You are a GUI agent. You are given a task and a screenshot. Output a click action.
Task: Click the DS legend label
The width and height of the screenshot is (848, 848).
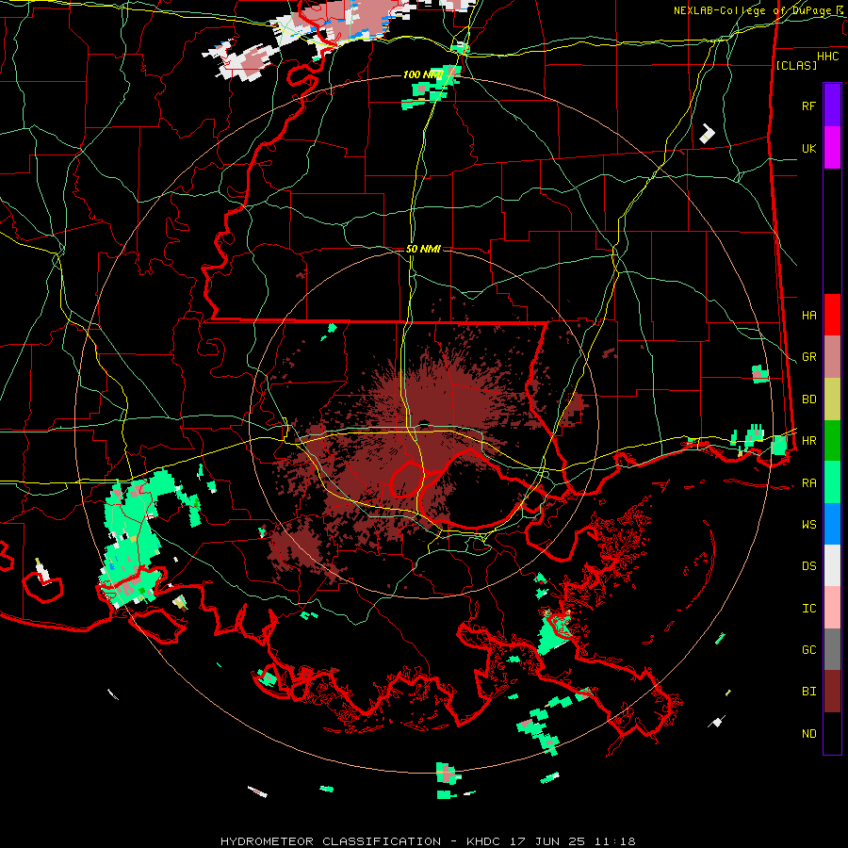(808, 566)
